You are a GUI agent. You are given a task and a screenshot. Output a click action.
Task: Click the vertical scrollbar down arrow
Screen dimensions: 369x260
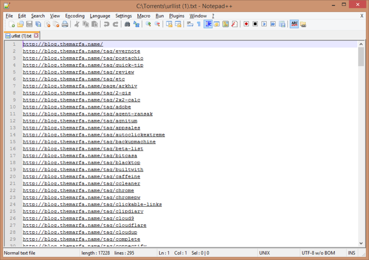361,243
